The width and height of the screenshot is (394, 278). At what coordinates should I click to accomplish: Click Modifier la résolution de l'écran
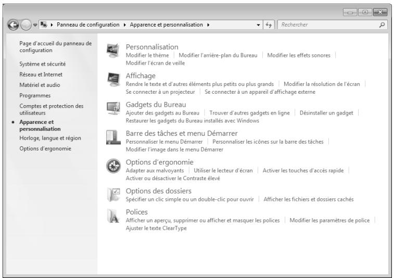coord(322,84)
